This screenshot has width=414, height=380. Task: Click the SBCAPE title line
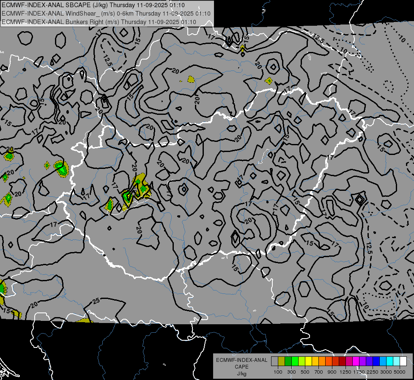(x=93, y=5)
